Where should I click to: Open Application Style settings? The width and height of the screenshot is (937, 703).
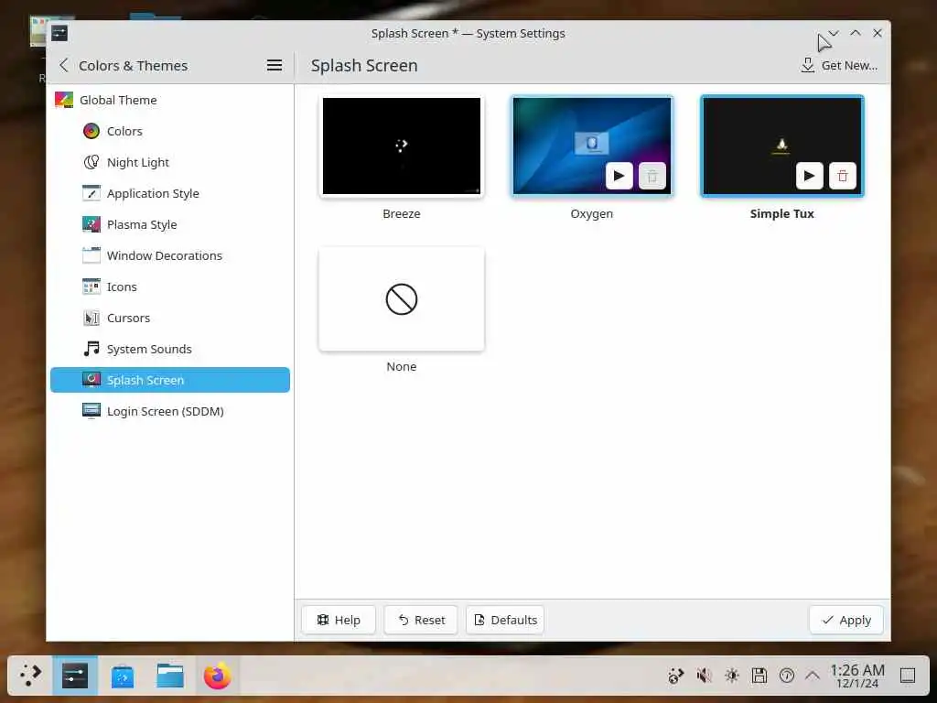(x=170, y=193)
